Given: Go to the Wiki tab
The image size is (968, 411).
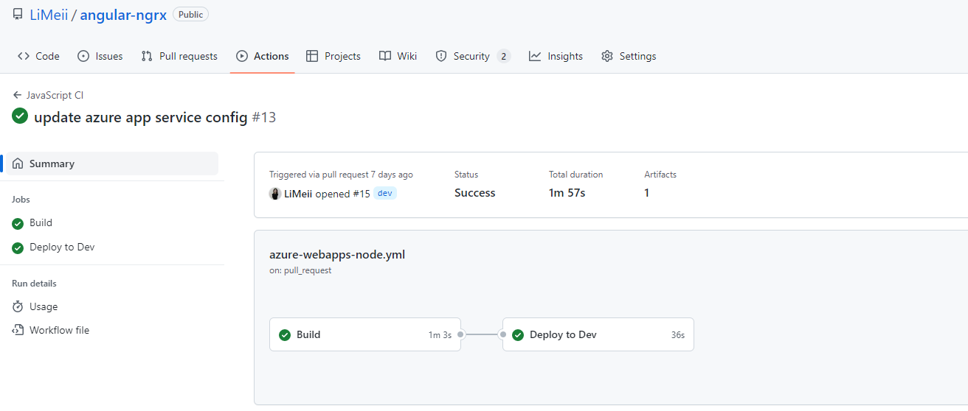Looking at the screenshot, I should (x=398, y=56).
